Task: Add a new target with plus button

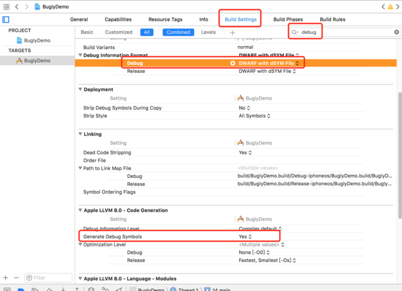Action: pyautogui.click(x=6, y=278)
